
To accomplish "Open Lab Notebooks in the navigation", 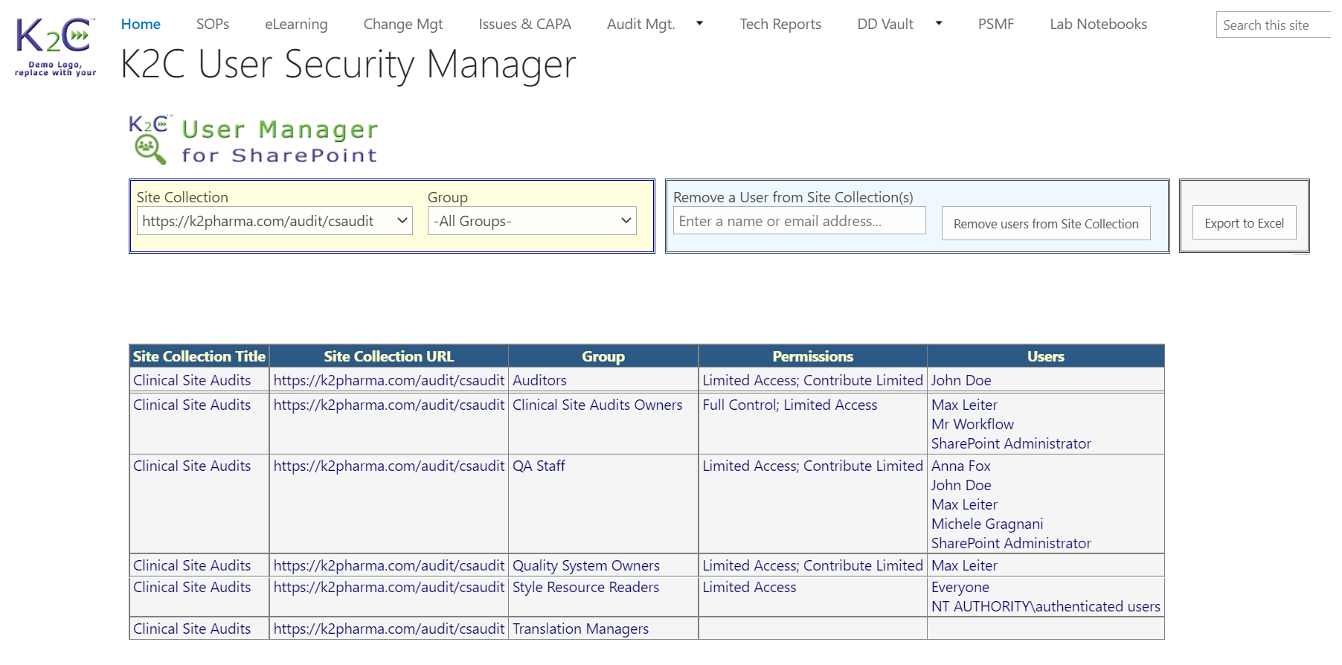I will pos(1099,24).
